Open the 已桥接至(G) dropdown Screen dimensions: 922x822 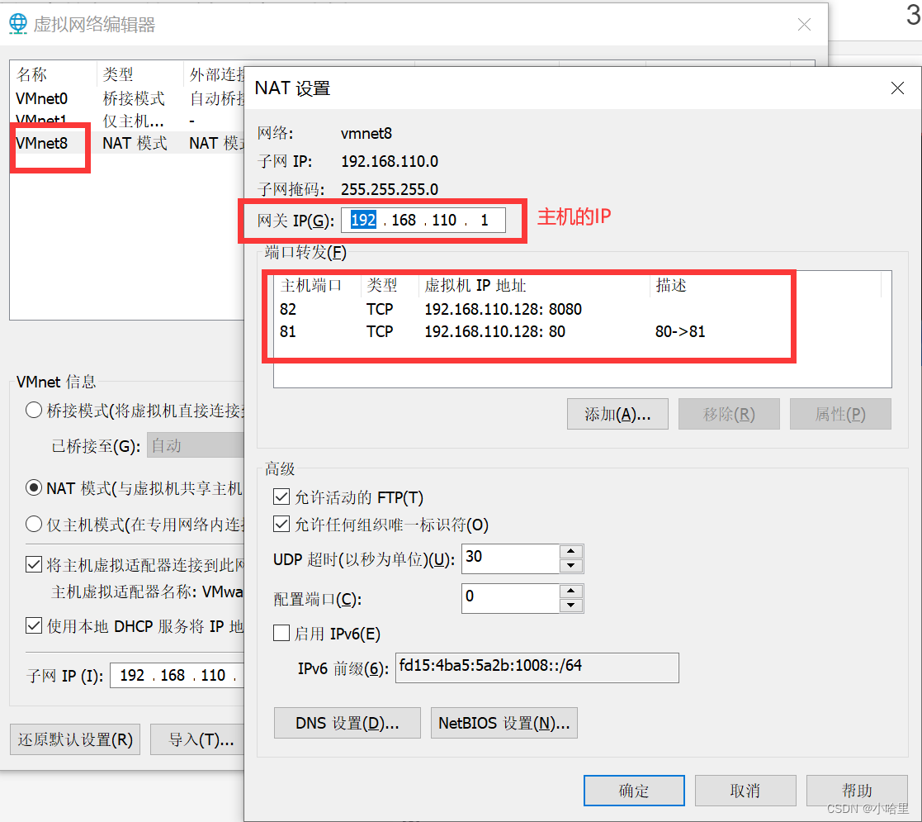(x=196, y=445)
